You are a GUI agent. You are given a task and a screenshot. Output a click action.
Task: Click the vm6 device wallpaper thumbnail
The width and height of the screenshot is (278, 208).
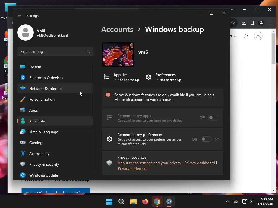click(x=118, y=54)
